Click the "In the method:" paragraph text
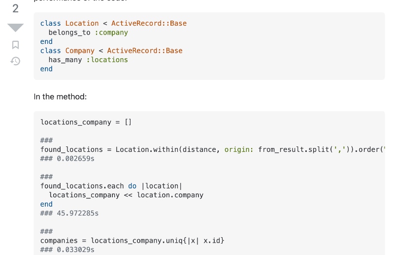 click(x=60, y=97)
